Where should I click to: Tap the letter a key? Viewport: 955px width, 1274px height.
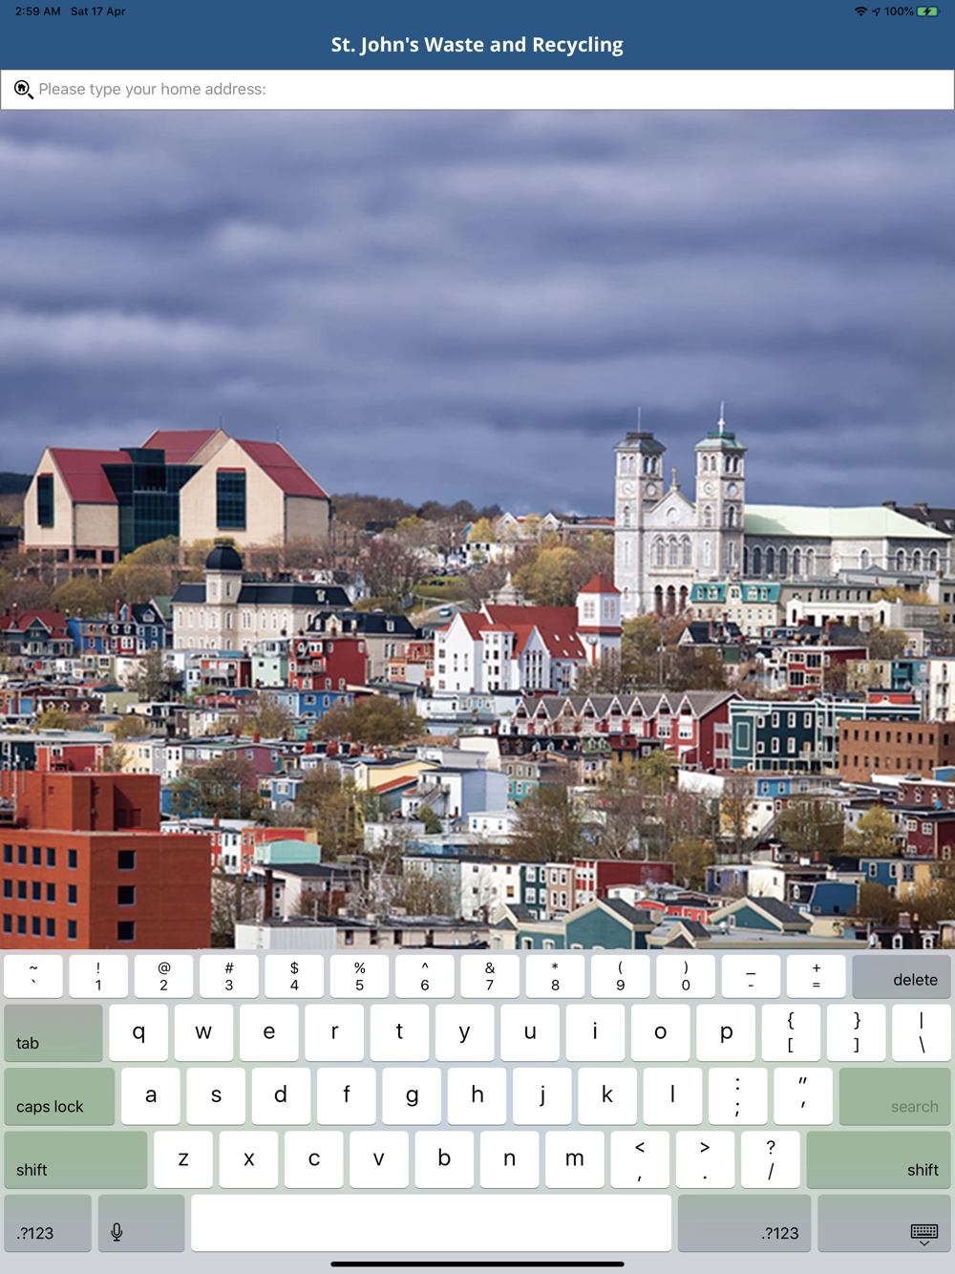click(x=151, y=1095)
